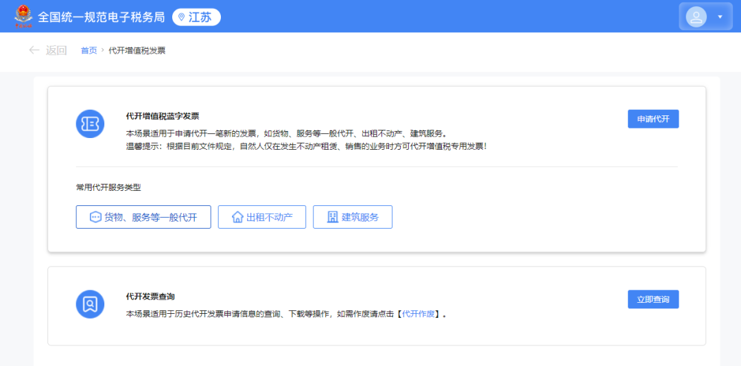
Task: Click the blue ticket icon for 代开增值税蓝字发票
Action: 90,124
